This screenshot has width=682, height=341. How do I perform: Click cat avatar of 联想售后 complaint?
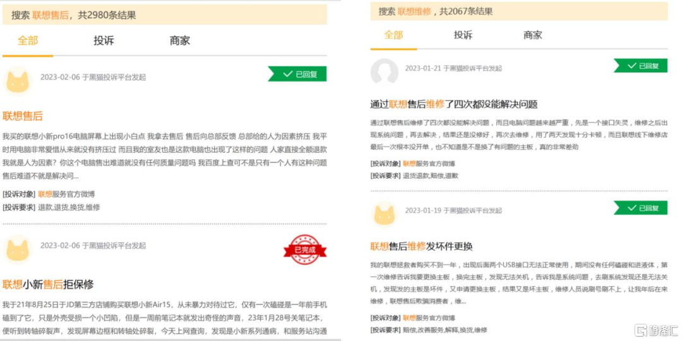17,80
